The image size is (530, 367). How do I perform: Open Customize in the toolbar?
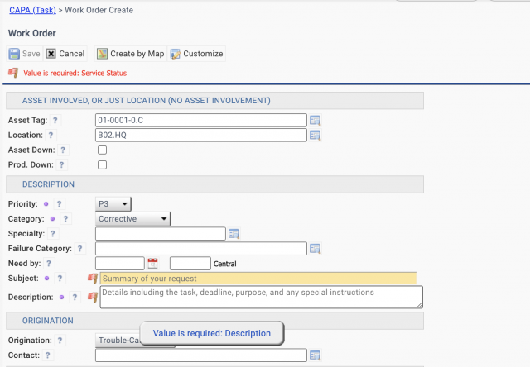pyautogui.click(x=196, y=54)
